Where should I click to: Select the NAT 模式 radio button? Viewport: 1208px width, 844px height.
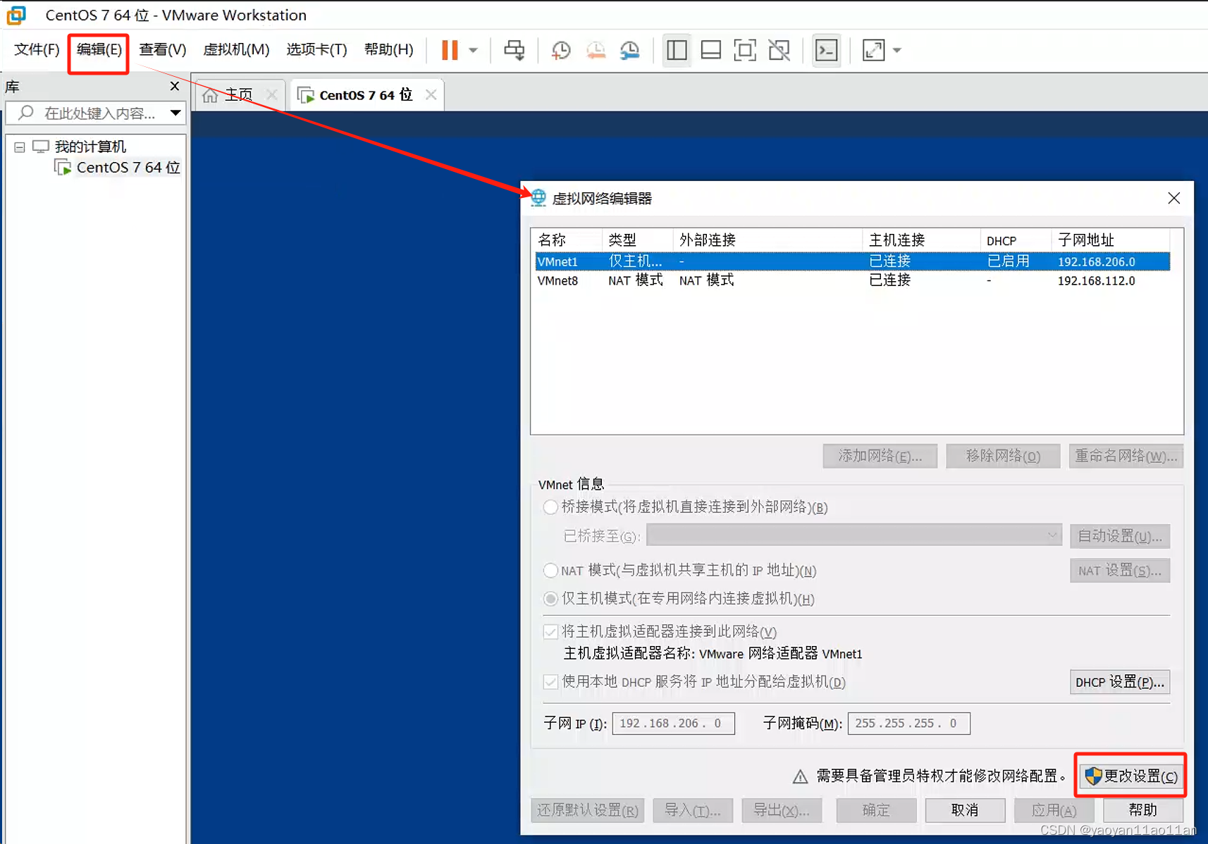point(550,570)
